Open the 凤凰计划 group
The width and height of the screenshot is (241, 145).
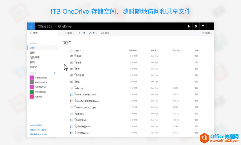[38, 97]
